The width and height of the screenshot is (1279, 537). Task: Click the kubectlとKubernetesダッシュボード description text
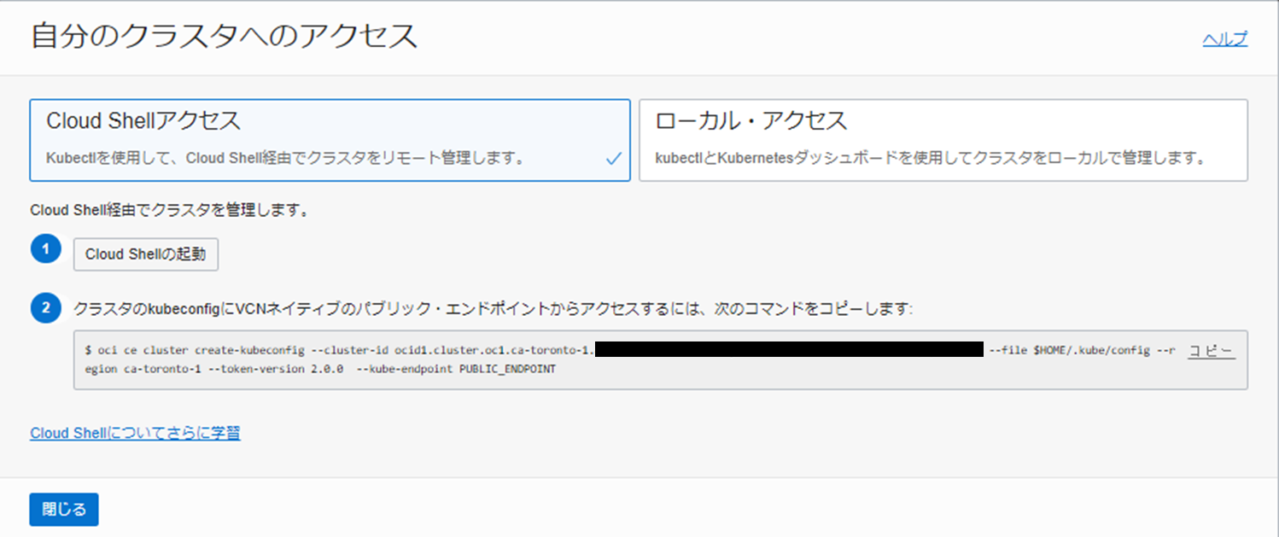[930, 159]
